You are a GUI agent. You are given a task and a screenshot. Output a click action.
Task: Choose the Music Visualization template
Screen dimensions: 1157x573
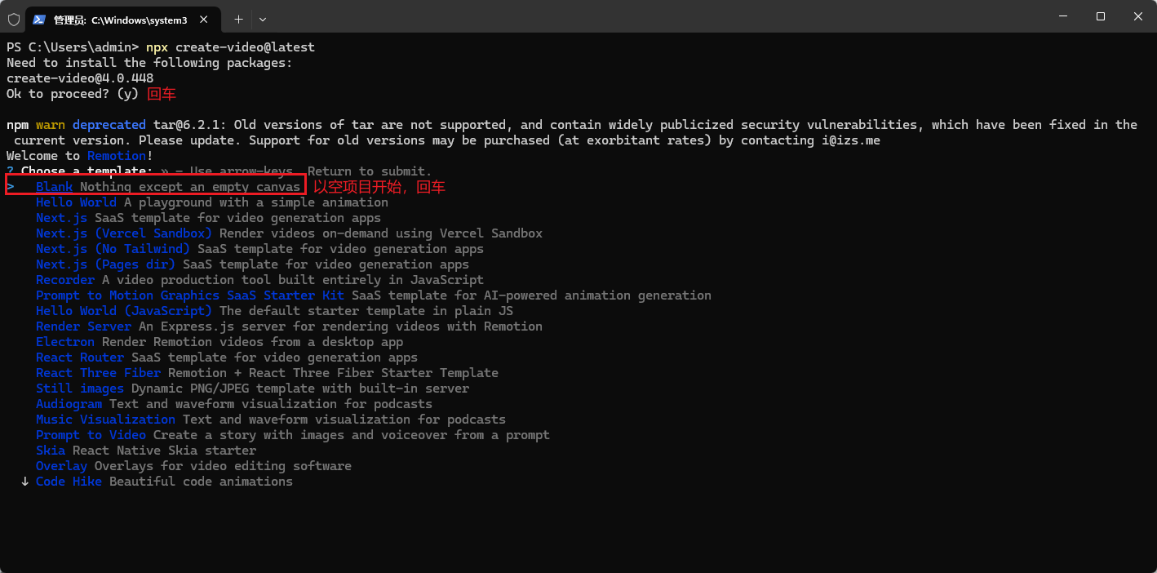(x=105, y=420)
